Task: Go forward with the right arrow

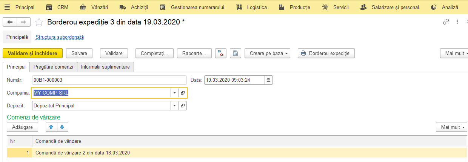Action: (x=23, y=22)
